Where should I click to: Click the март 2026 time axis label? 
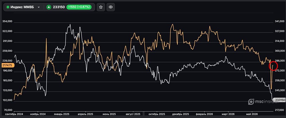228,114
